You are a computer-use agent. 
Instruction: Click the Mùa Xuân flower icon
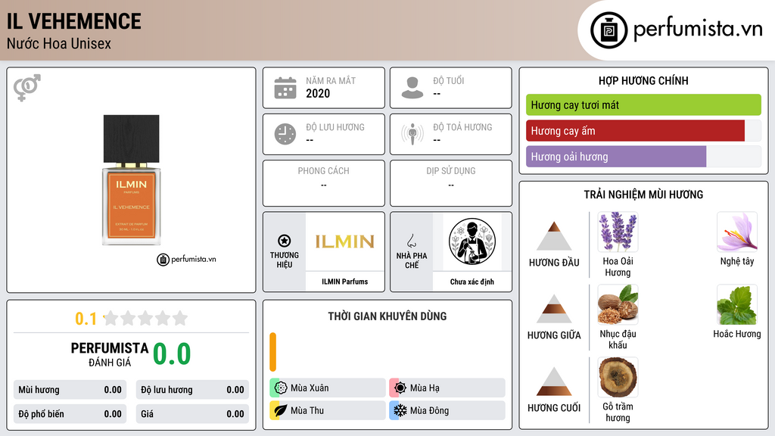tap(281, 388)
